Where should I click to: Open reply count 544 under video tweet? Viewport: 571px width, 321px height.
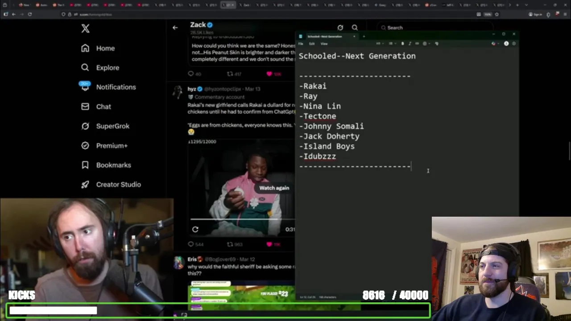click(195, 244)
